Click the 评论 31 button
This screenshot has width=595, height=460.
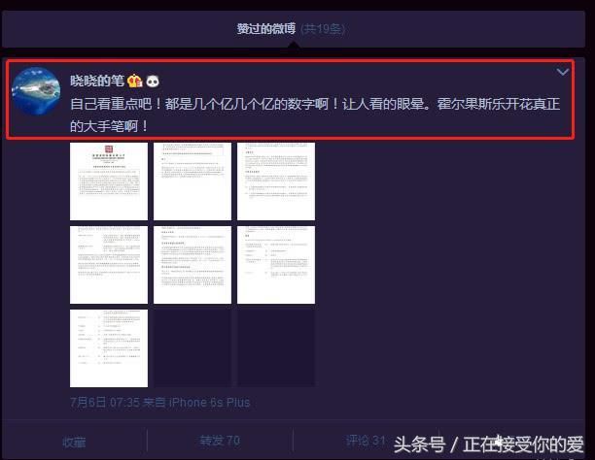(x=366, y=441)
